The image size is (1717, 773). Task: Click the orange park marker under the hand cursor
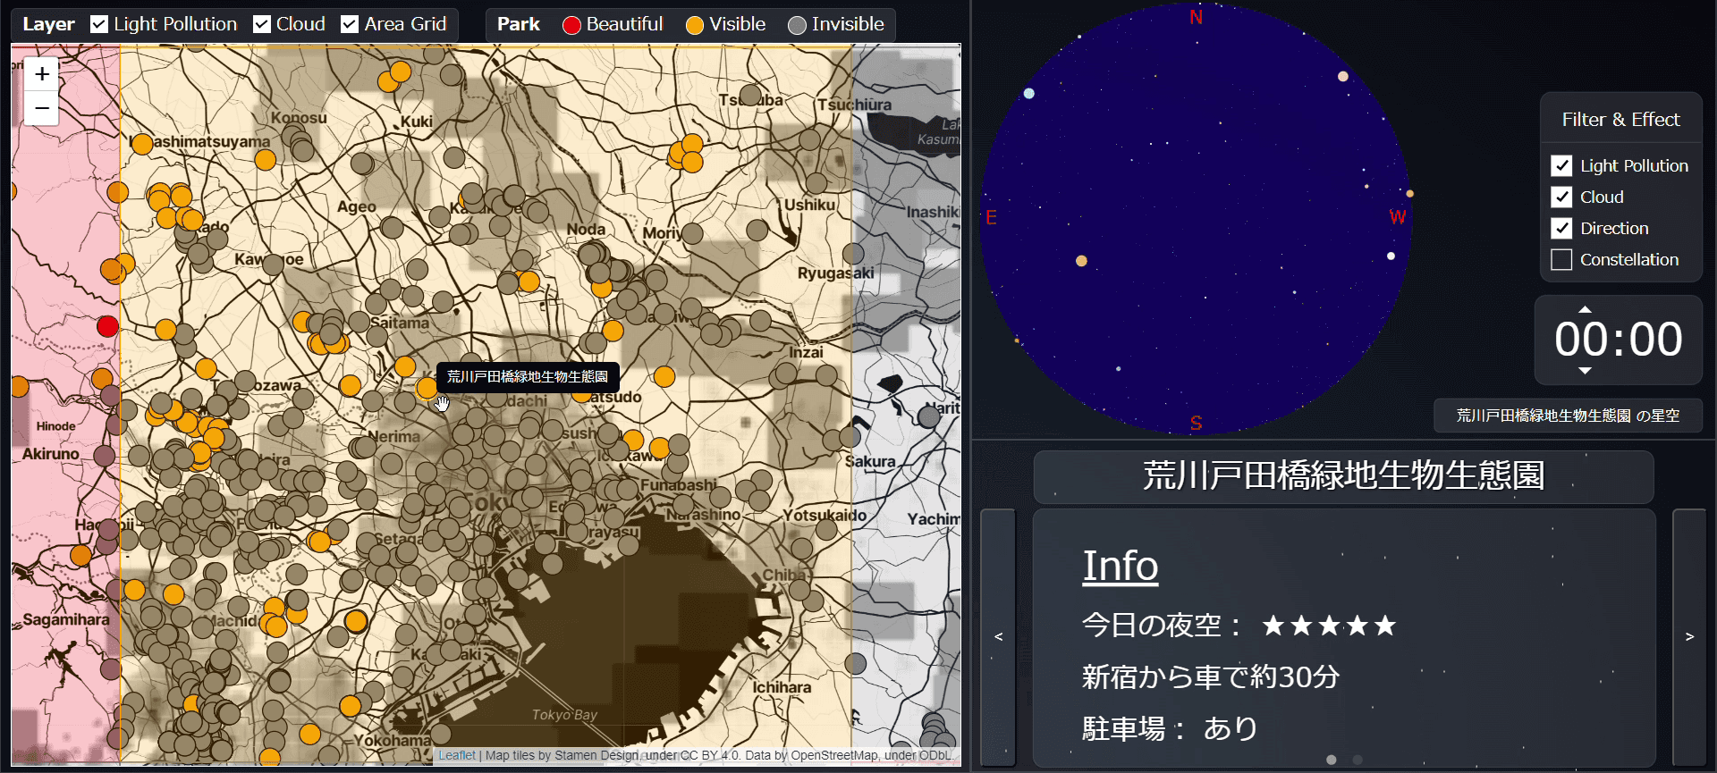[427, 388]
